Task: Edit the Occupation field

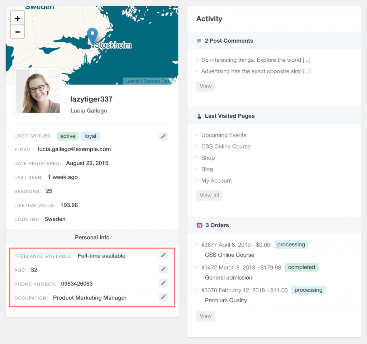Action: coord(163,297)
